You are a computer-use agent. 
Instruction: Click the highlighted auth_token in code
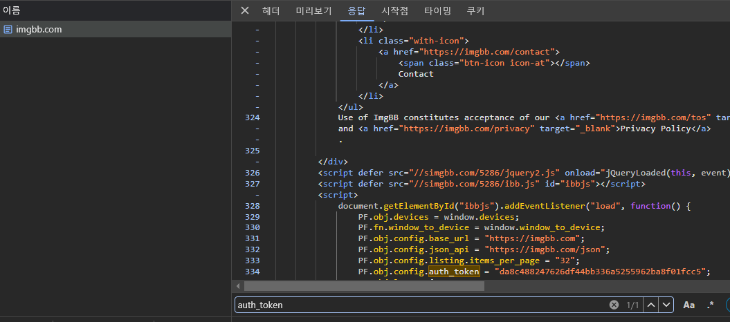click(x=454, y=272)
